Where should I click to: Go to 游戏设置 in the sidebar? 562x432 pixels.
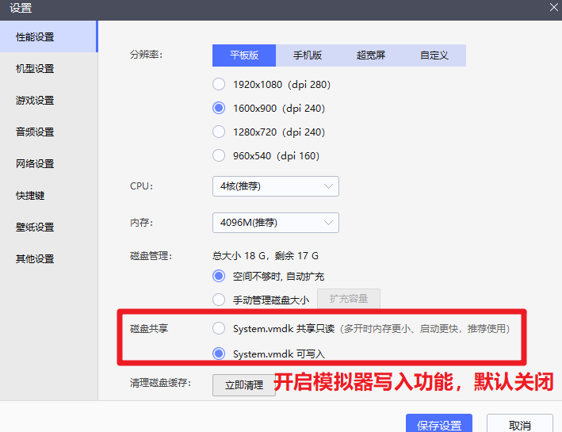point(35,101)
